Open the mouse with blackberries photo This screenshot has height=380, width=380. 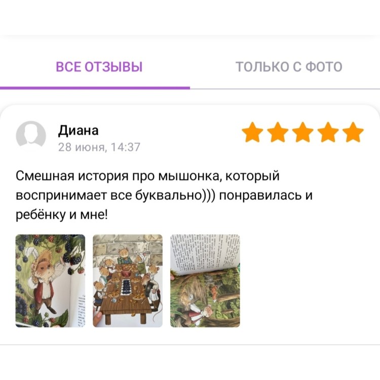pos(50,281)
